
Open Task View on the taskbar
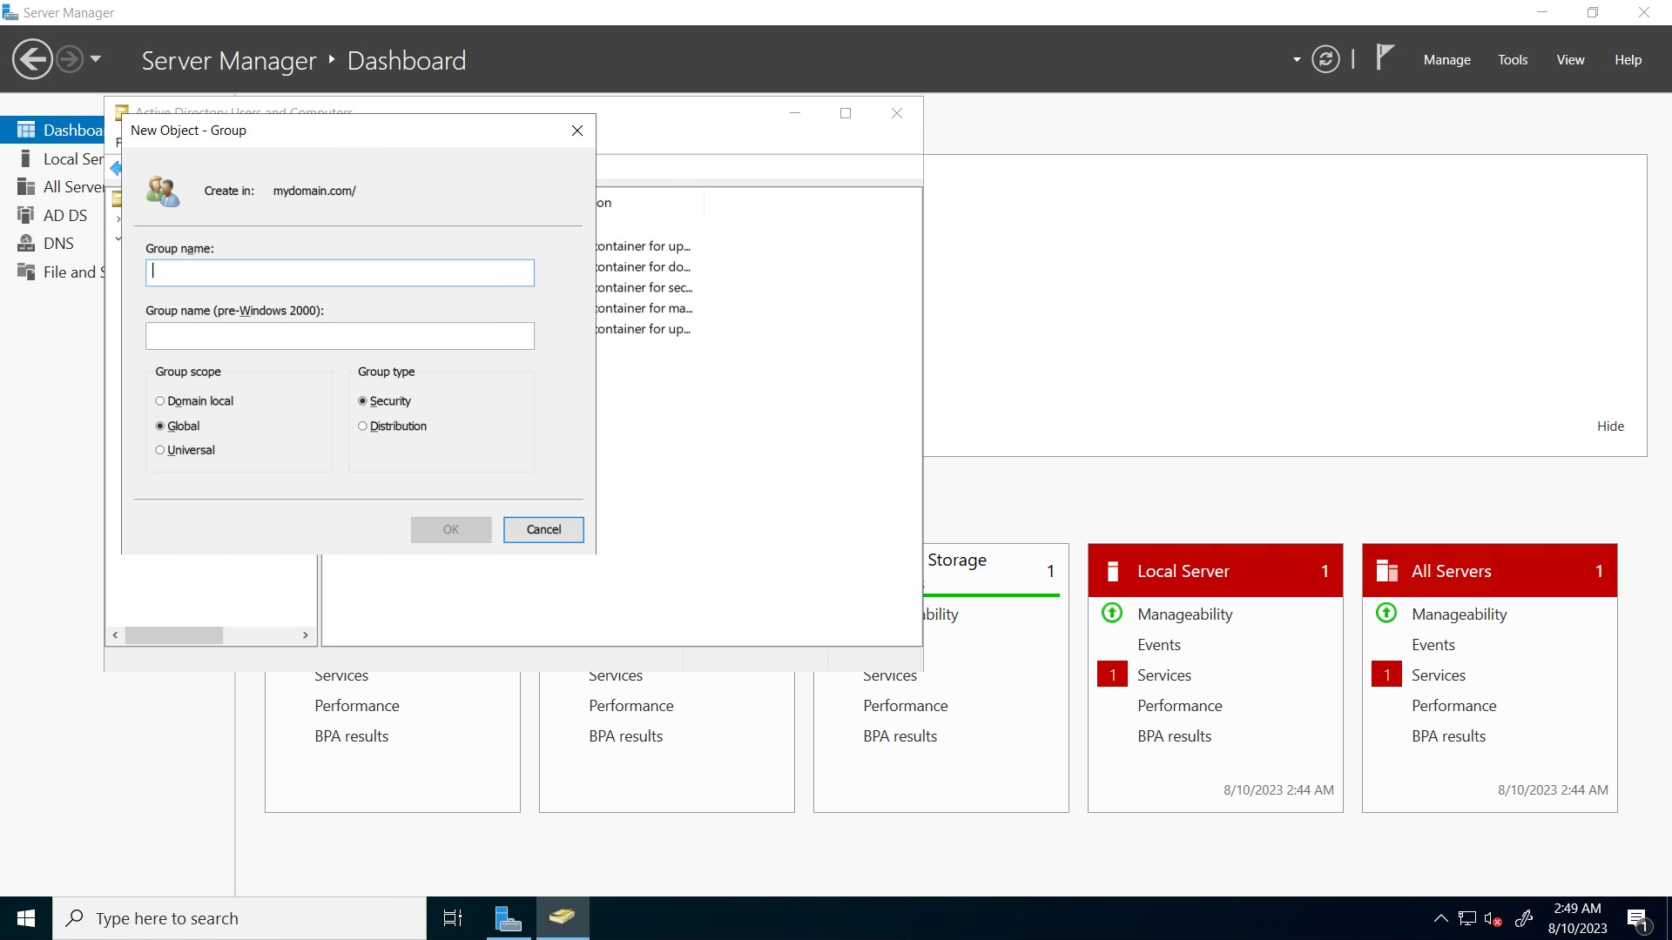coord(453,918)
